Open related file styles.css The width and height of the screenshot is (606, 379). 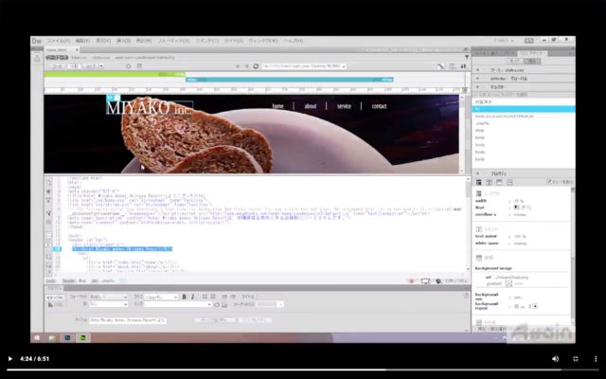click(101, 57)
